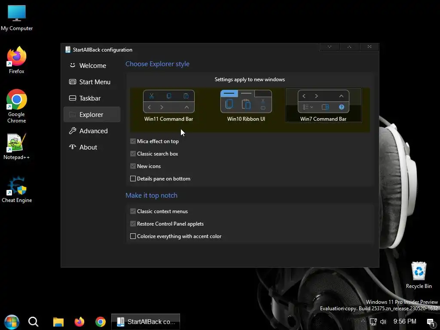Open the Advanced settings section
Screen dimensions: 440x330
(92, 131)
